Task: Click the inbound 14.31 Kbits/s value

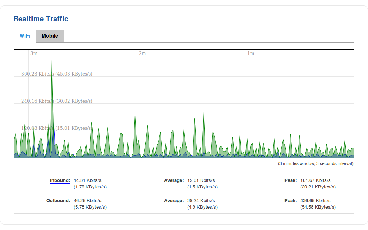Action: coord(87,180)
